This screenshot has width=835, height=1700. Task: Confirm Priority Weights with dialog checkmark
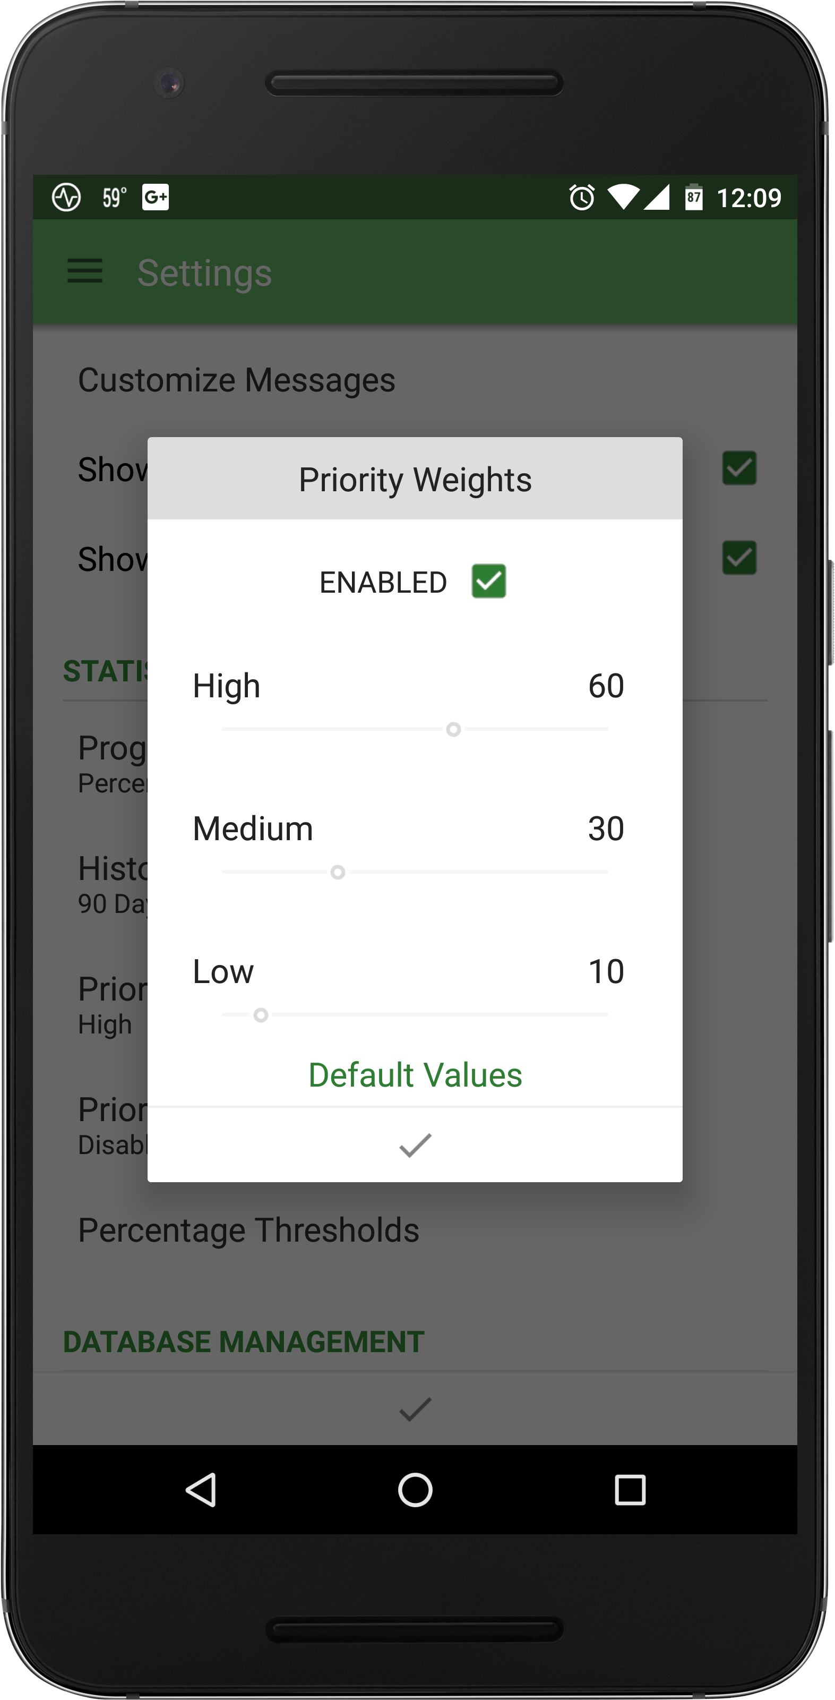pyautogui.click(x=415, y=1145)
